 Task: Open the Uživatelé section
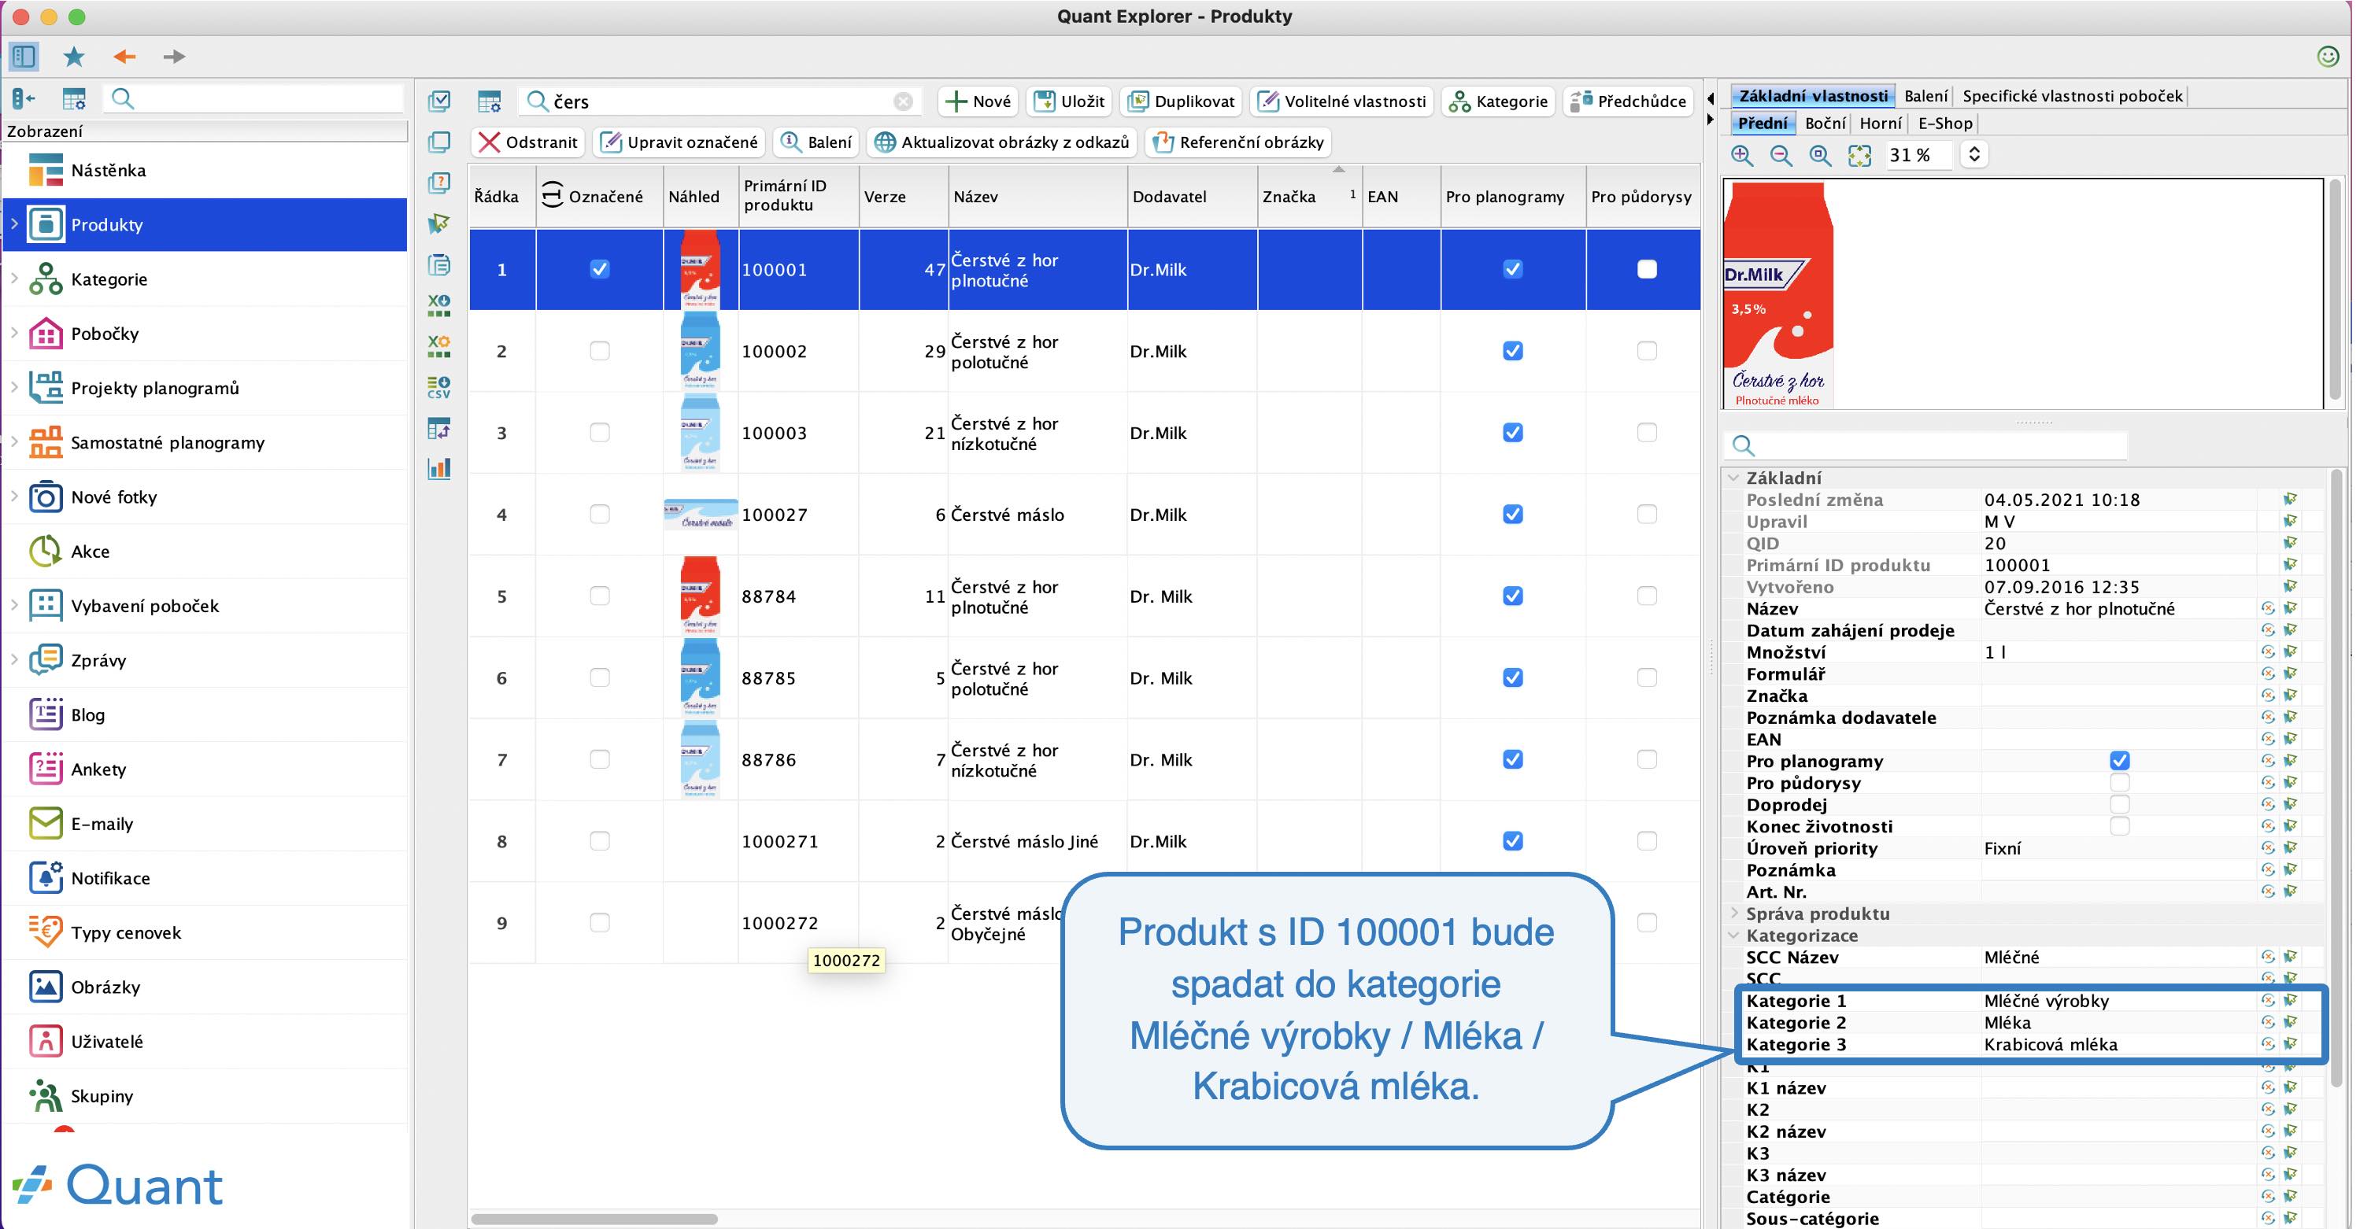tap(205, 1041)
